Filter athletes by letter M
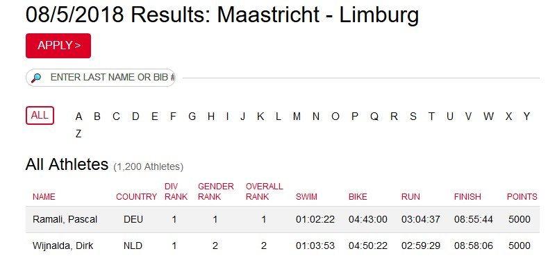Image resolution: width=548 pixels, height=258 pixels. click(297, 117)
